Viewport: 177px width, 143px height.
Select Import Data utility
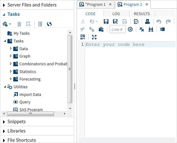click(x=30, y=95)
